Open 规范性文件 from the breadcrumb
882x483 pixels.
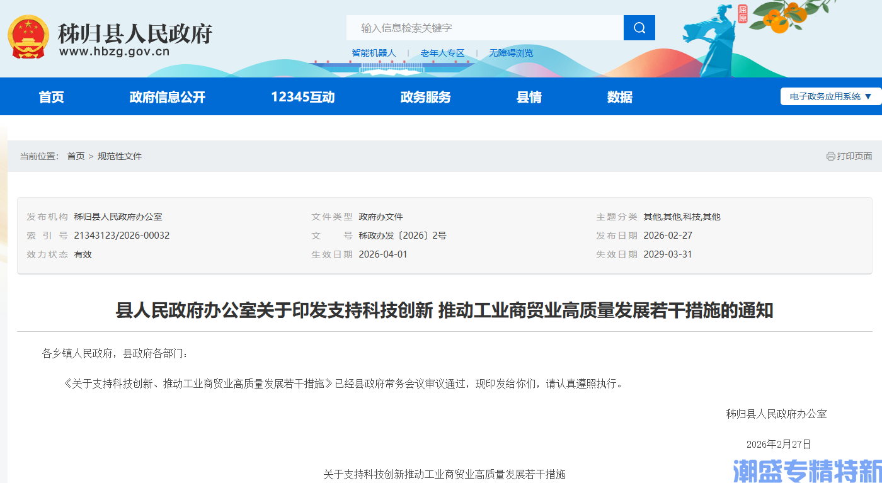point(120,156)
